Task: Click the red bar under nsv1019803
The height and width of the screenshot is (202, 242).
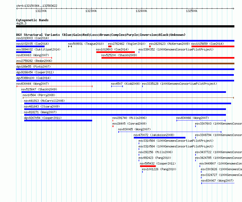Action: (116, 52)
